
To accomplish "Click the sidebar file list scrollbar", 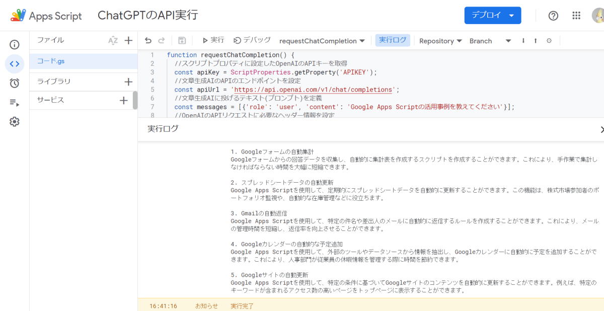I will pos(135,100).
